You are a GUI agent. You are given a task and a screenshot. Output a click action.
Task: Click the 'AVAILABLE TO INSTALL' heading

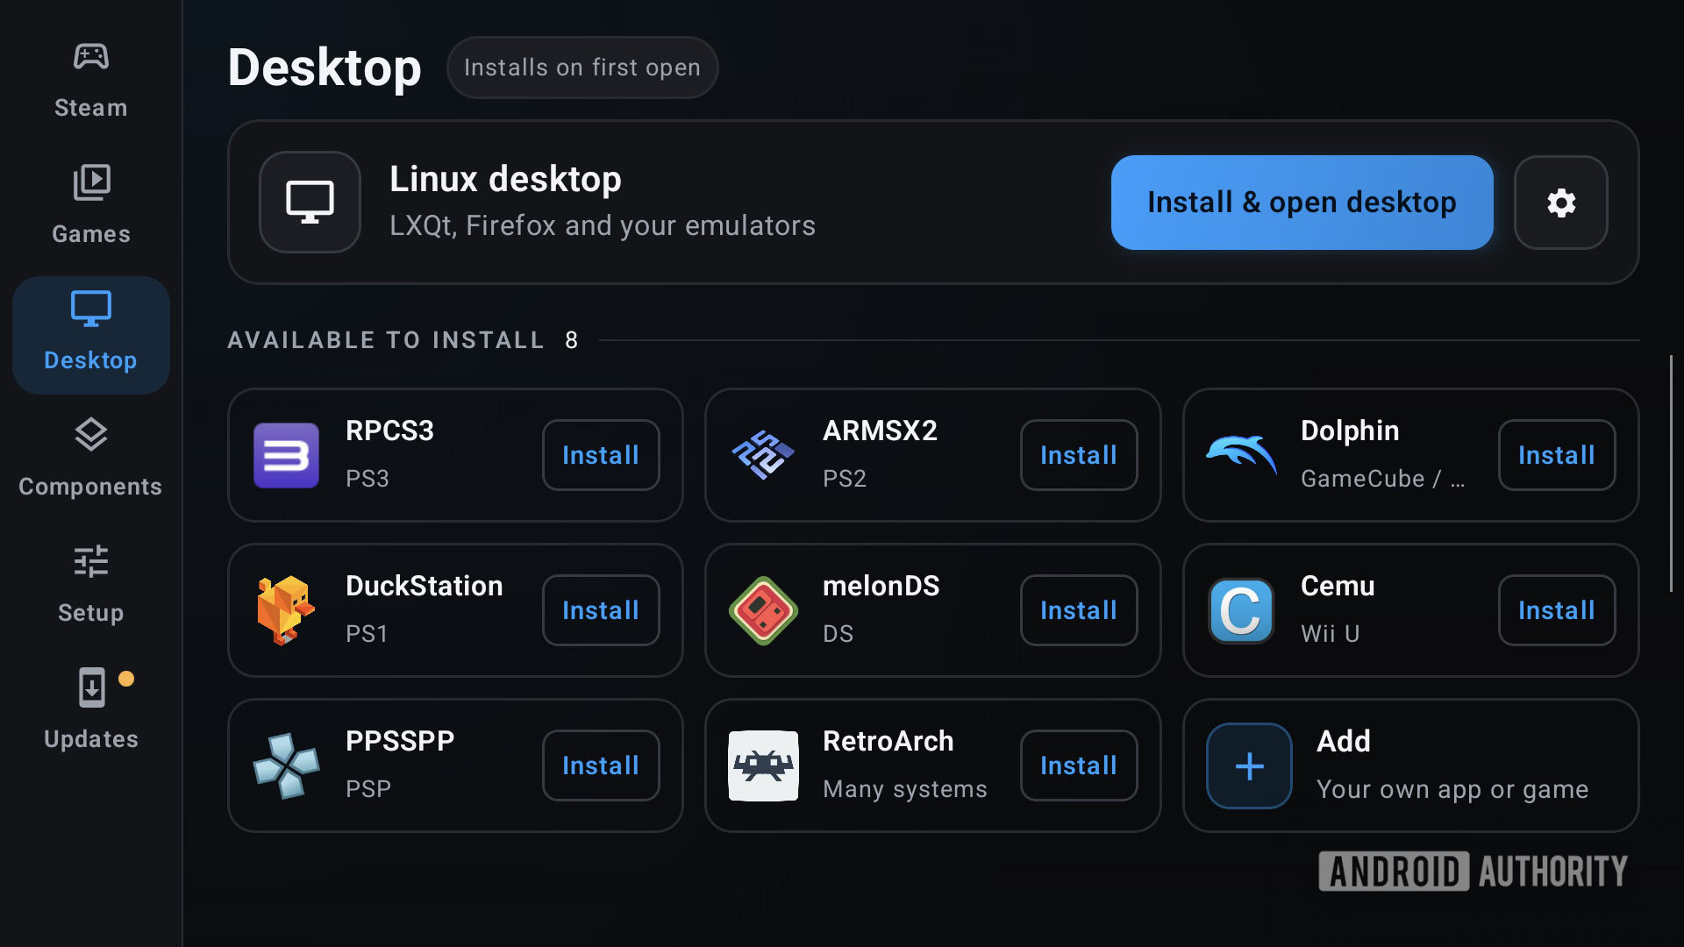[x=386, y=340]
